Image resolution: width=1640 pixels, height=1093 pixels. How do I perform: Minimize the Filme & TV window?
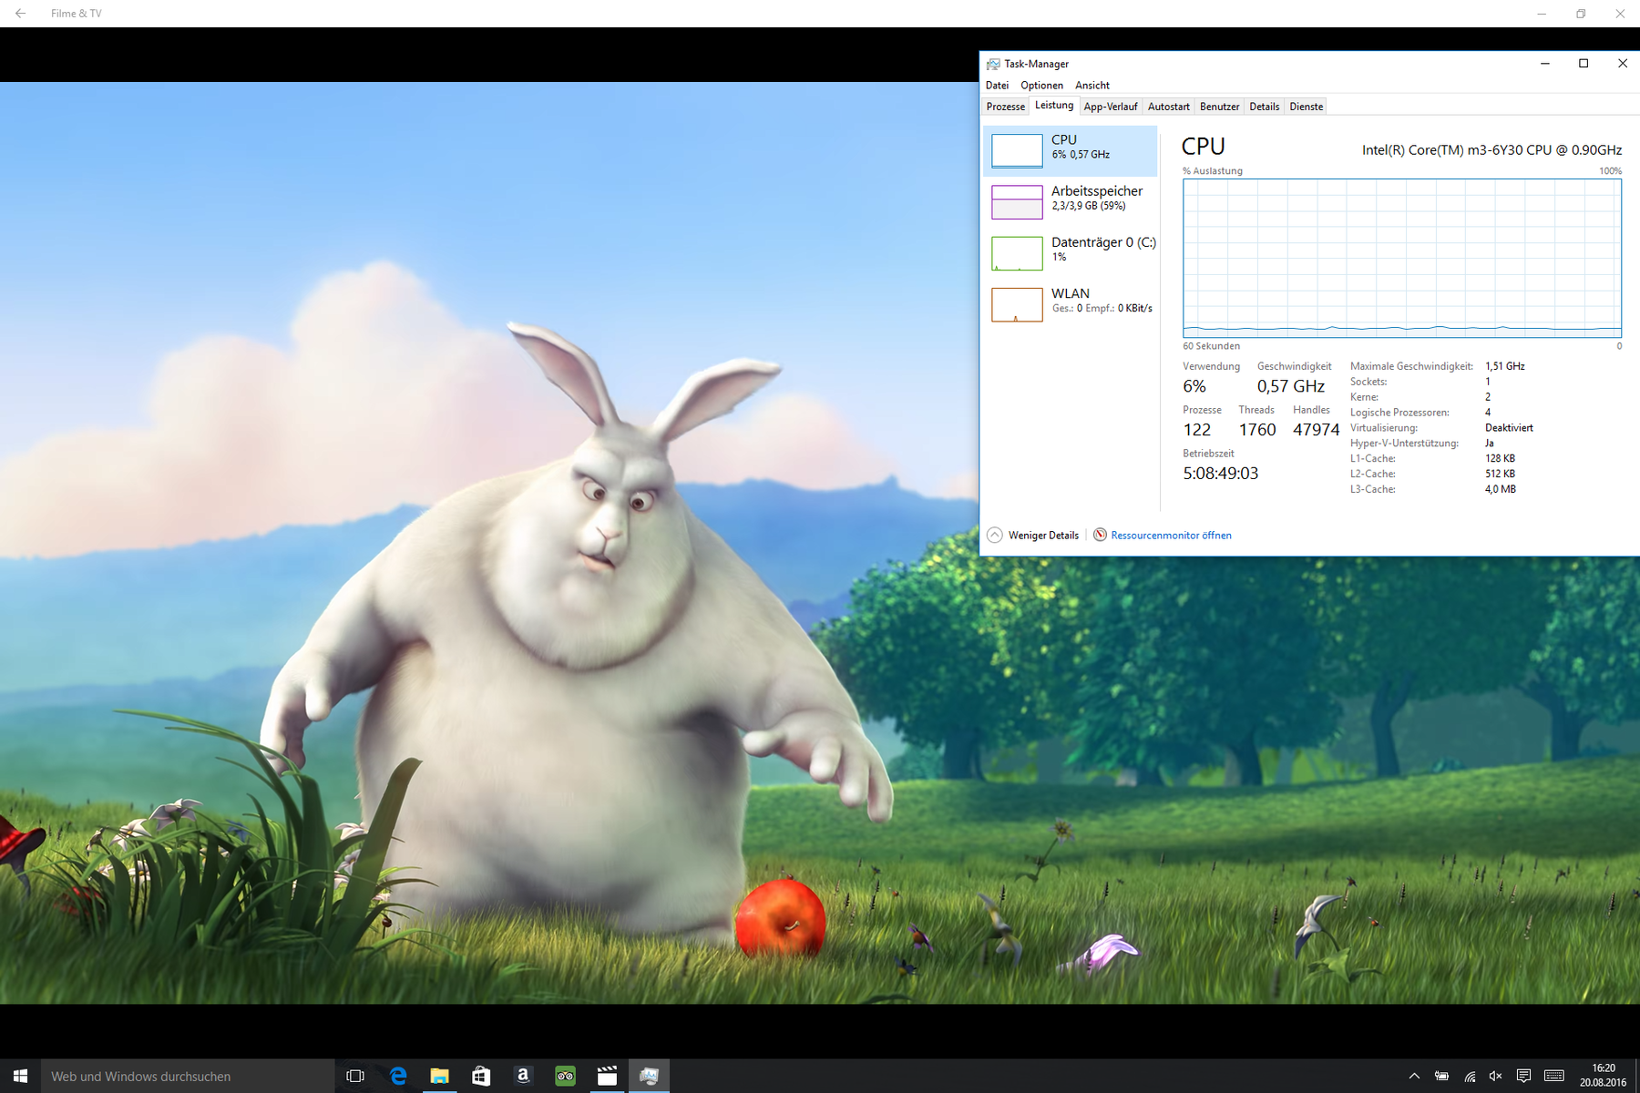pos(1542,14)
